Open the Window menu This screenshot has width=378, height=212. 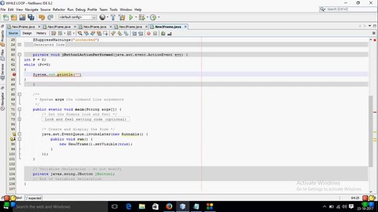coord(126,9)
